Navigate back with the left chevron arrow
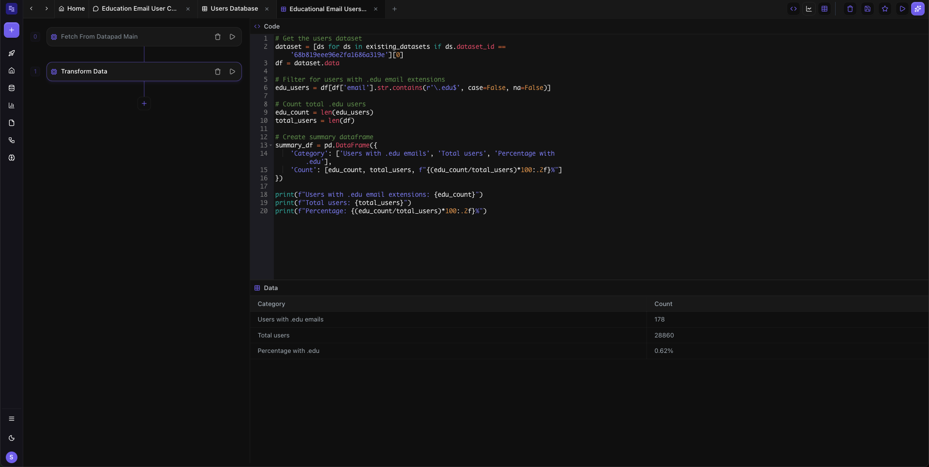The width and height of the screenshot is (929, 467). pos(31,9)
